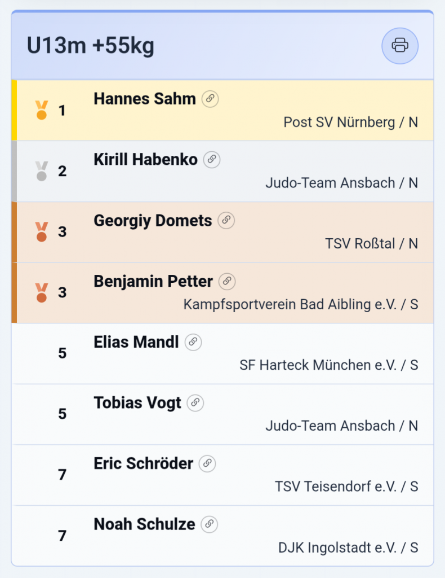Open Georgiy Domets profile link icon
Screen dimensions: 445x578
point(226,220)
